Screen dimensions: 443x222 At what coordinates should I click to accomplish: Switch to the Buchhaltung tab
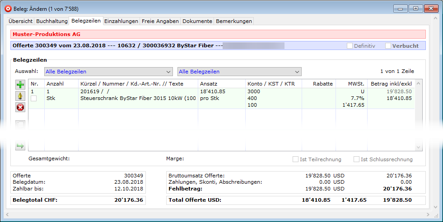51,21
